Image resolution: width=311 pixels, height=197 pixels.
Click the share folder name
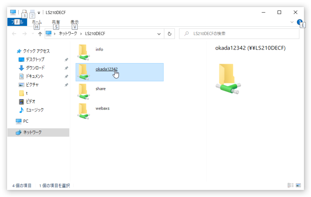pos(101,89)
